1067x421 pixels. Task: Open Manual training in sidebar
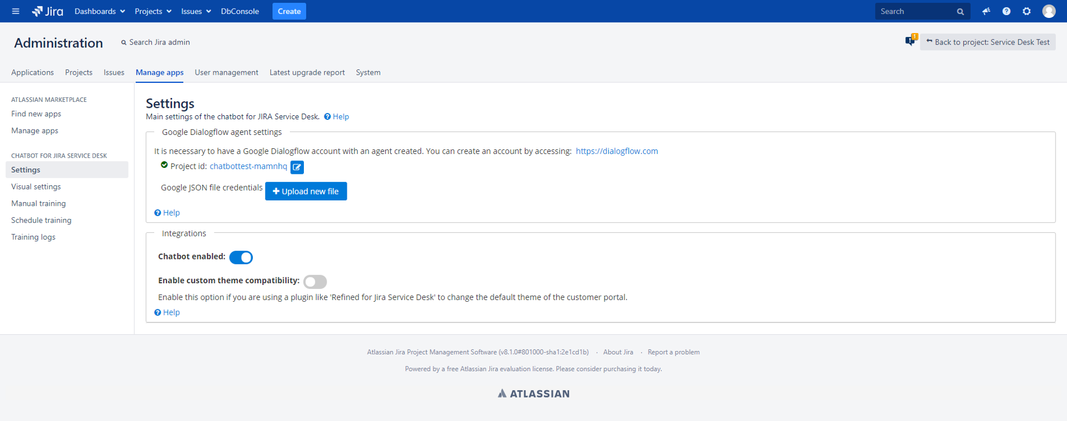pyautogui.click(x=38, y=203)
